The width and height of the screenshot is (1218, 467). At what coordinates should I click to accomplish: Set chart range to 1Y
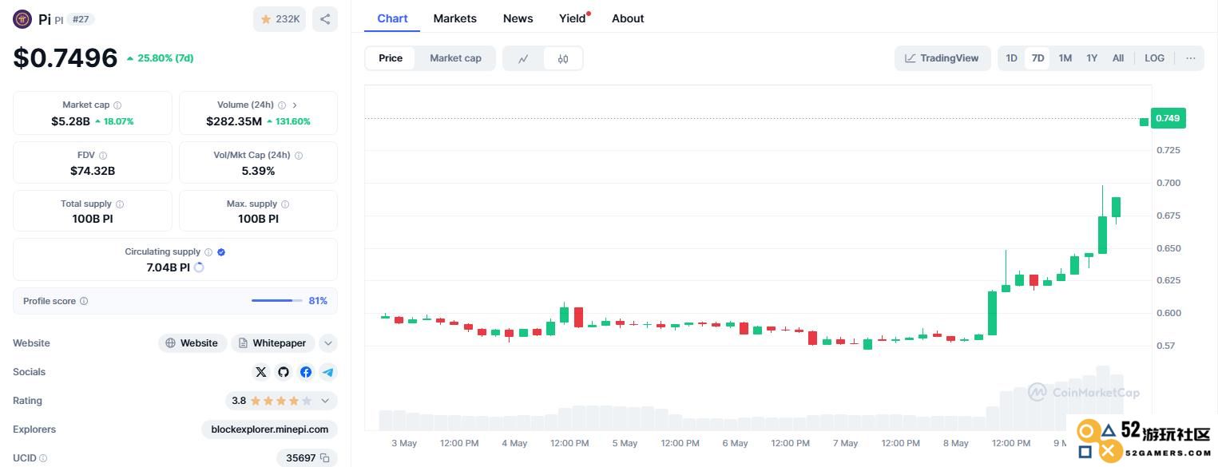1092,58
